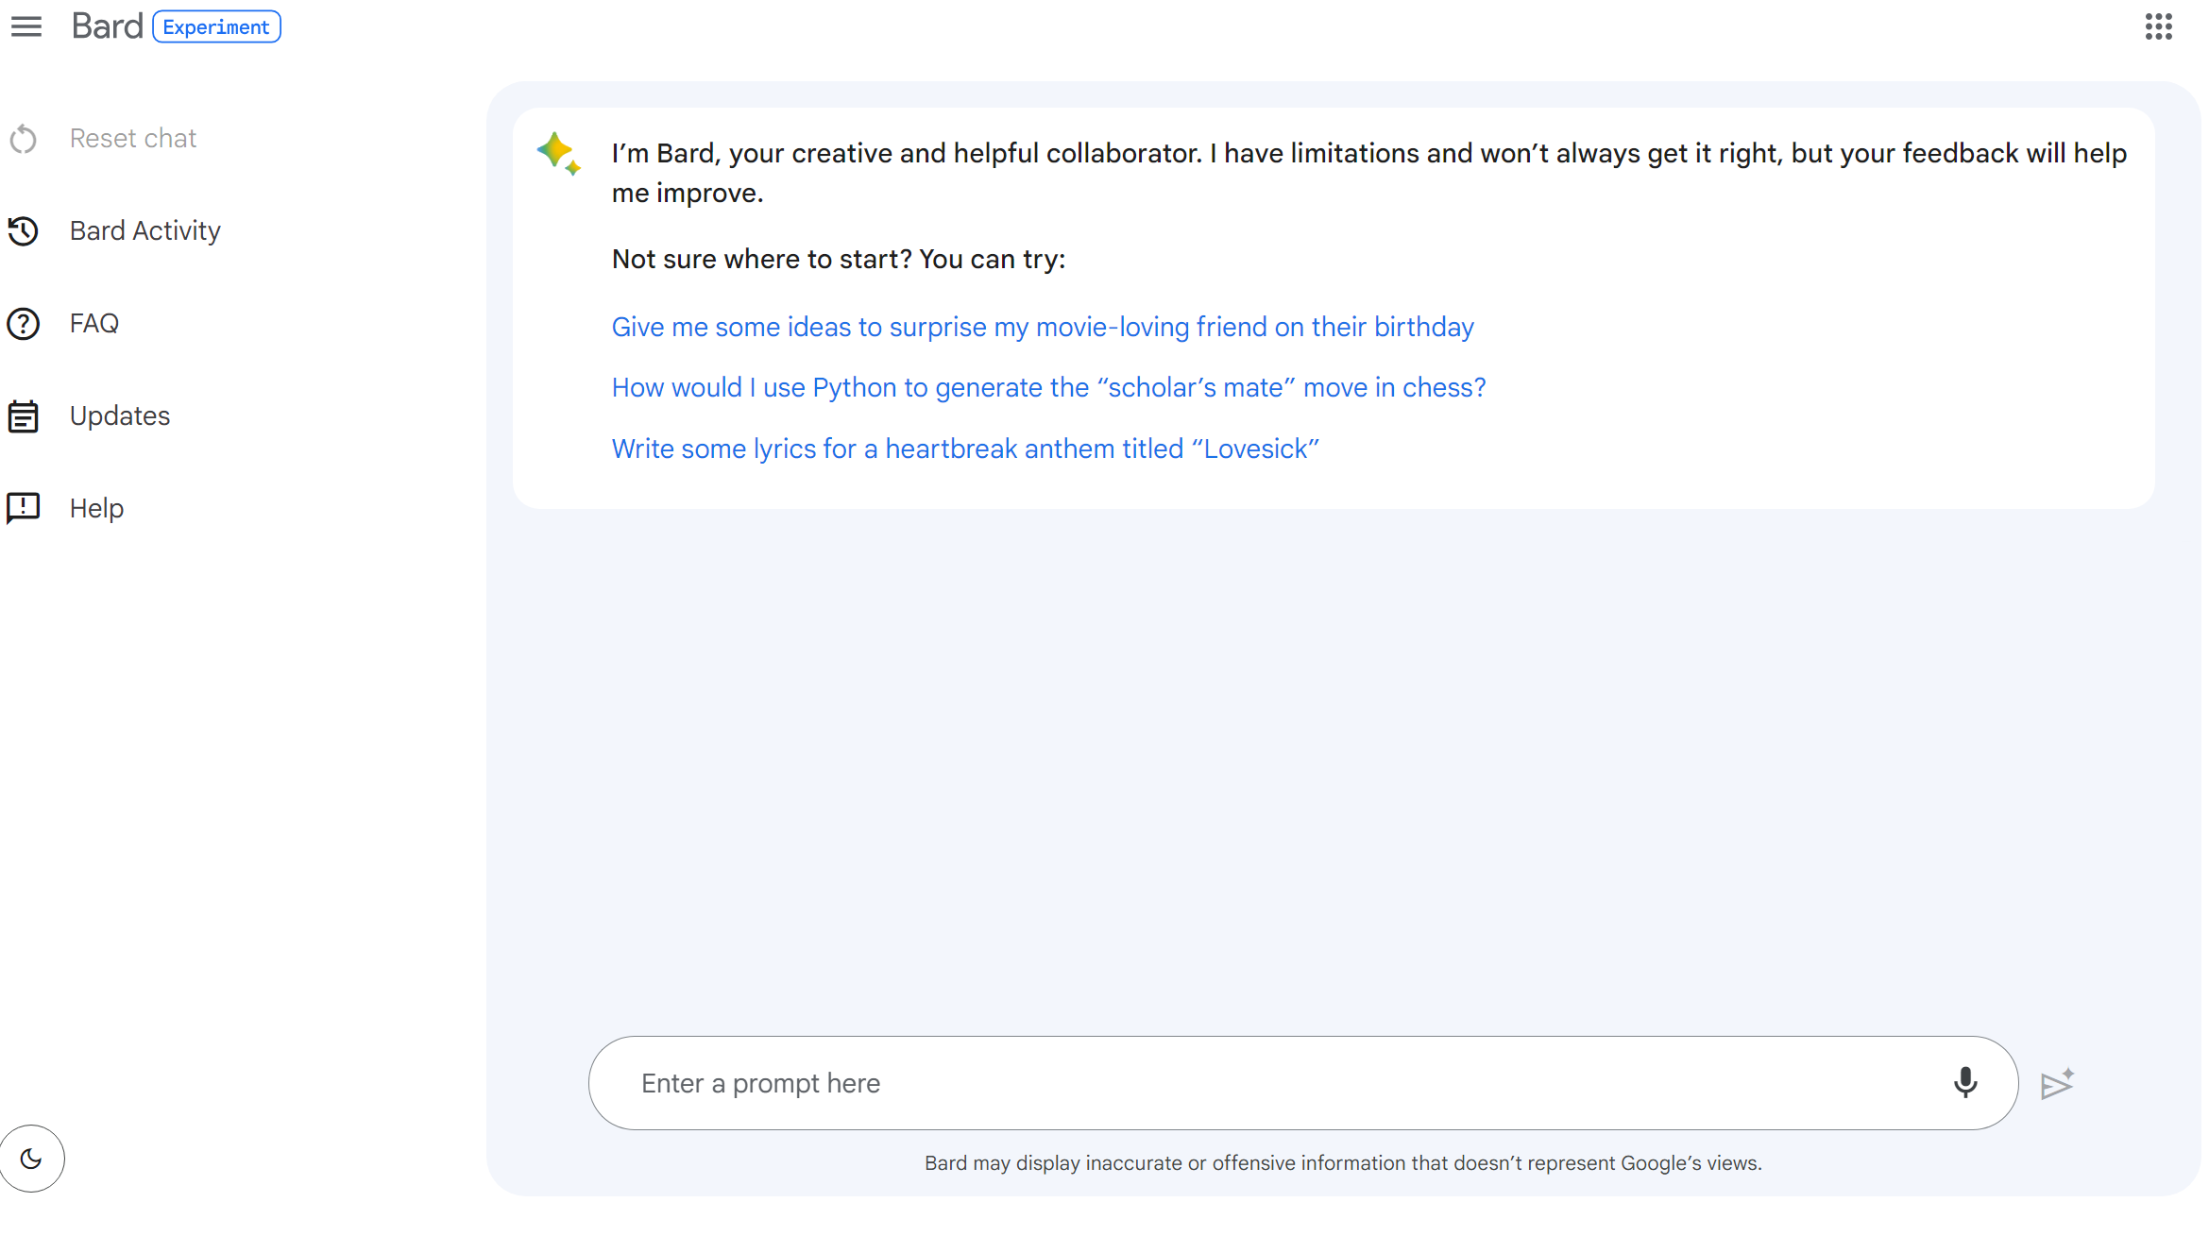Open the FAQ sidebar item

coord(94,324)
